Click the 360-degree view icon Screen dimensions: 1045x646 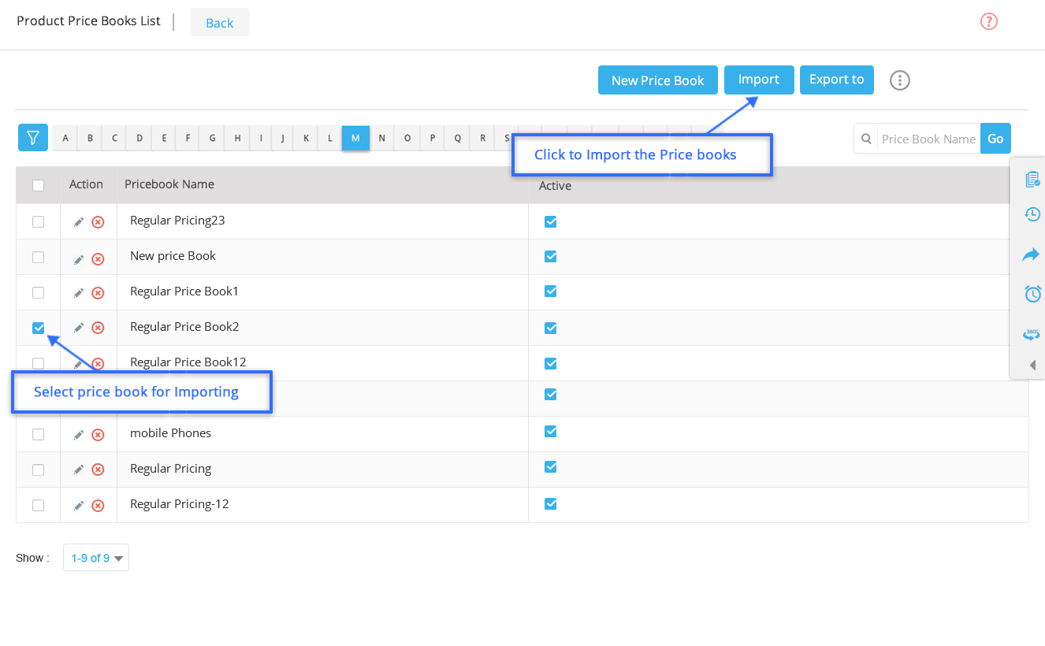coord(1032,332)
